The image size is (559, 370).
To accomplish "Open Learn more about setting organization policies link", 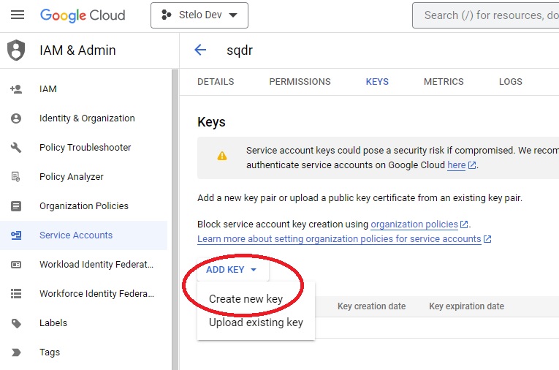I will [x=339, y=239].
